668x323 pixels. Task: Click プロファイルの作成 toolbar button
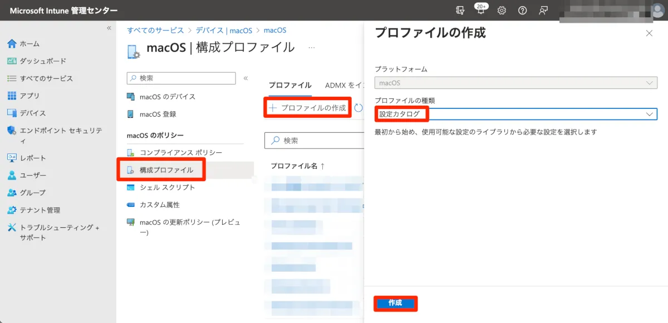click(x=307, y=108)
